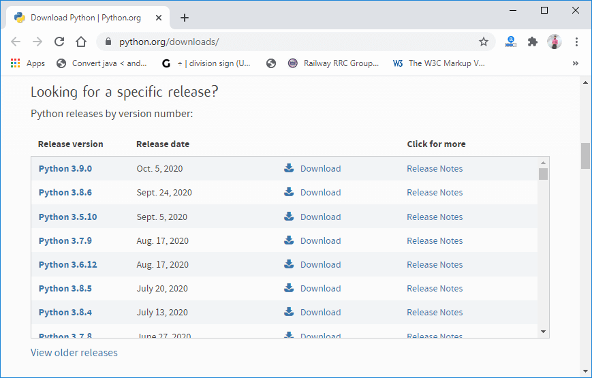The image size is (592, 378).
Task: Bookmark this page with the star icon
Action: tap(483, 42)
